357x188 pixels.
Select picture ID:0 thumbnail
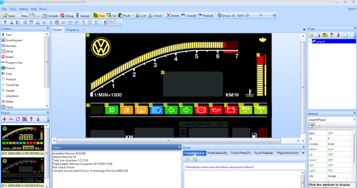tap(23, 138)
